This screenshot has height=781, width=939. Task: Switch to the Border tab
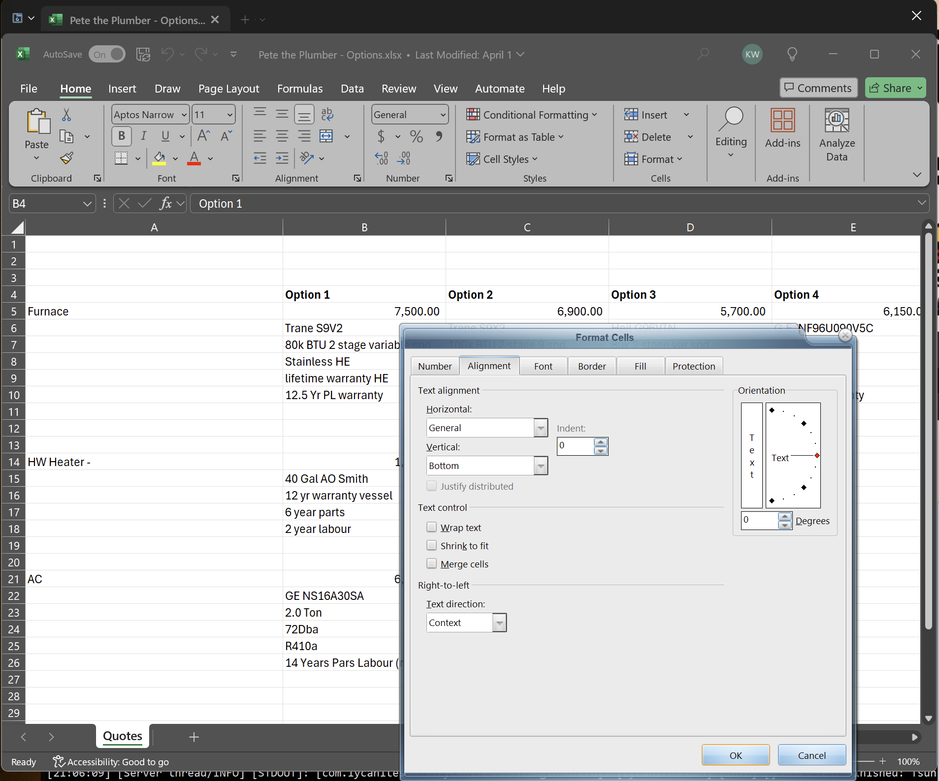591,366
